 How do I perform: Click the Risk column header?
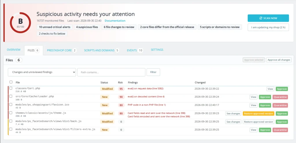120,82
